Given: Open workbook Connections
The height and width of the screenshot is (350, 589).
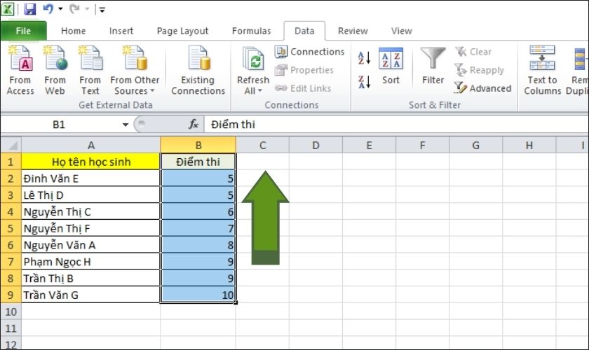Looking at the screenshot, I should (309, 51).
